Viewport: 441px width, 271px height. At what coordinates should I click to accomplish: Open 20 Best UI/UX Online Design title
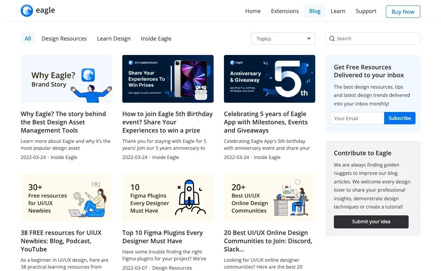click(x=268, y=241)
